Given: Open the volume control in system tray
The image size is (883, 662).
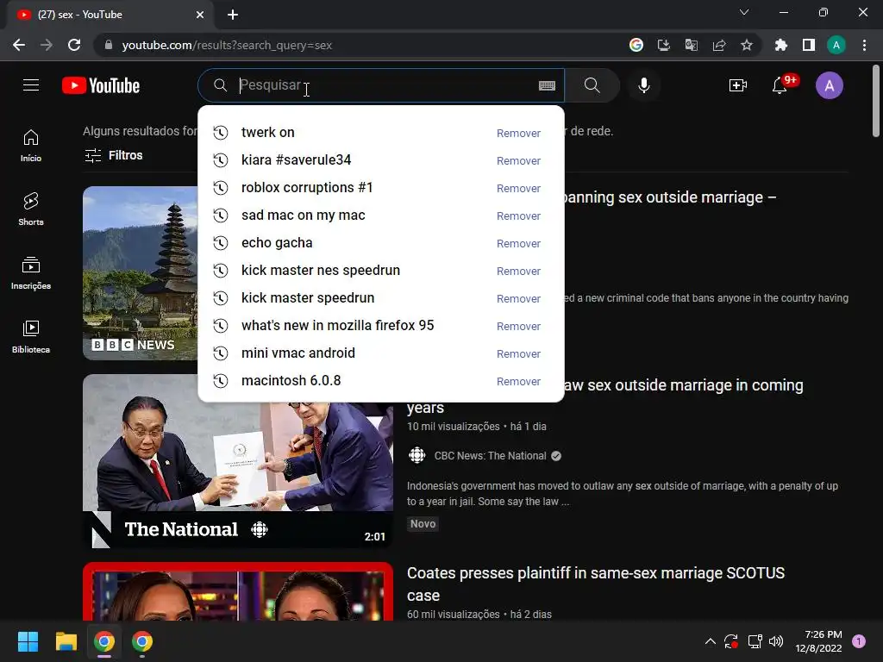Looking at the screenshot, I should click(x=776, y=641).
